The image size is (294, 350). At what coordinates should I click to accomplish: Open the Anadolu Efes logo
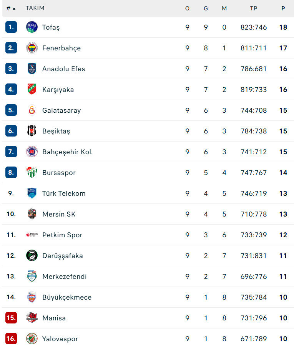(32, 68)
